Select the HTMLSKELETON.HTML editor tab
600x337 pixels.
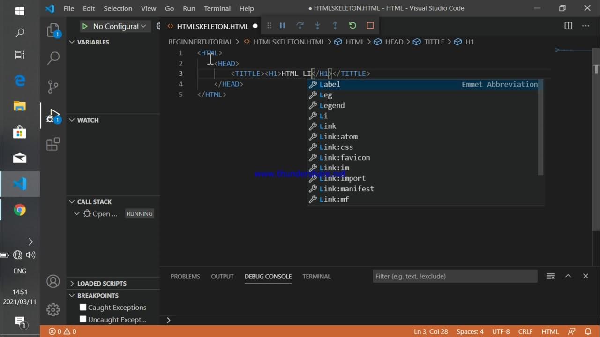[x=212, y=26]
